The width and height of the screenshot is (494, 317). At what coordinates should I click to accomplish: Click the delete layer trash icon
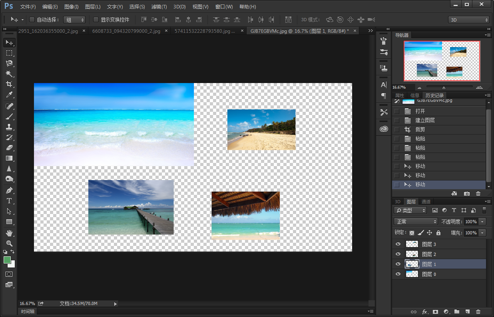[478, 311]
